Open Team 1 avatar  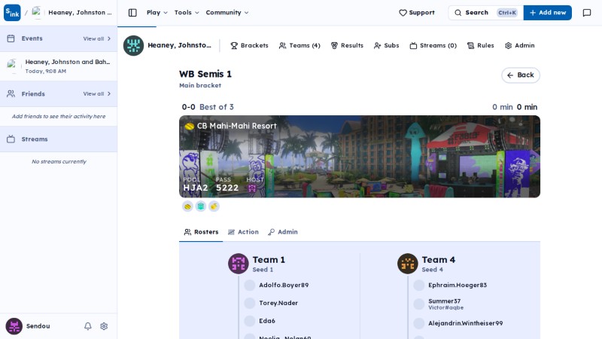pyautogui.click(x=238, y=264)
